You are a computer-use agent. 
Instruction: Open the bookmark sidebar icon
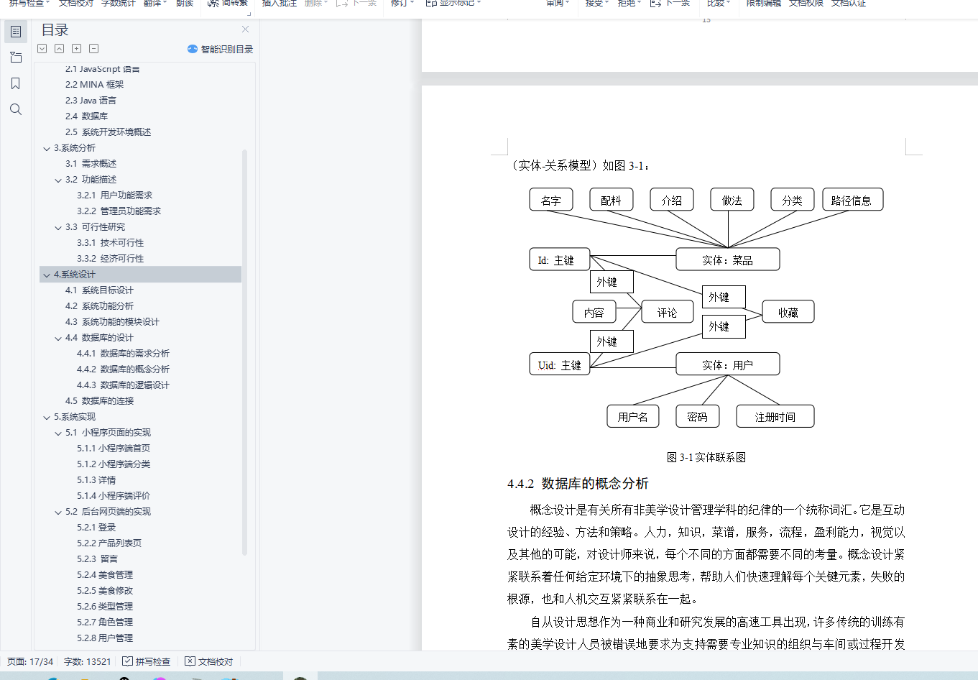tap(16, 83)
